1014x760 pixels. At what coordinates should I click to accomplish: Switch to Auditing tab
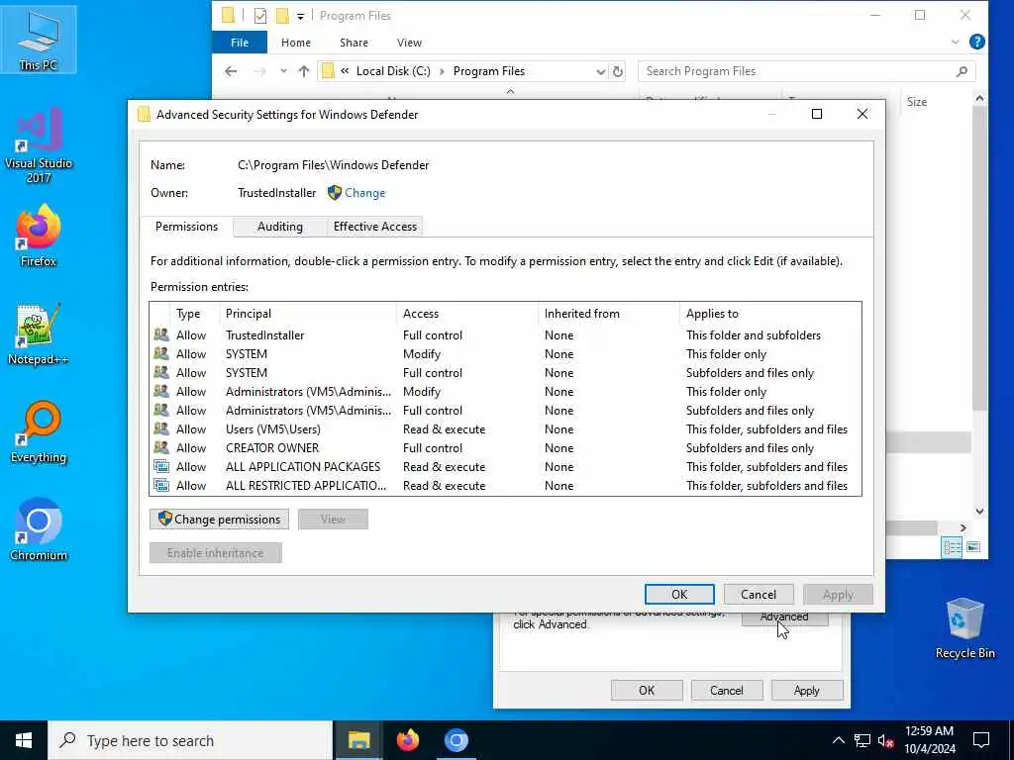[x=280, y=227]
